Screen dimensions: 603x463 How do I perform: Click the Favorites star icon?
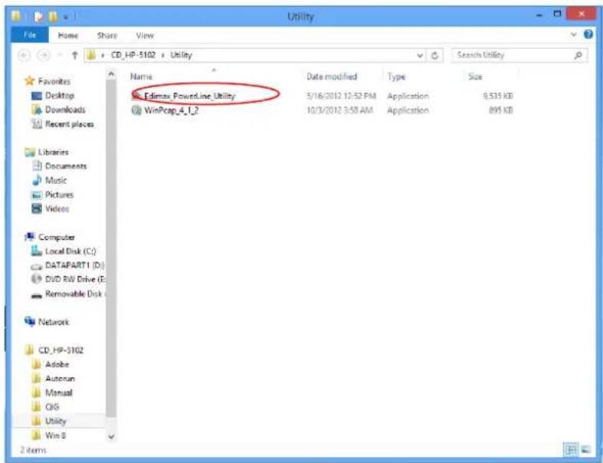30,80
